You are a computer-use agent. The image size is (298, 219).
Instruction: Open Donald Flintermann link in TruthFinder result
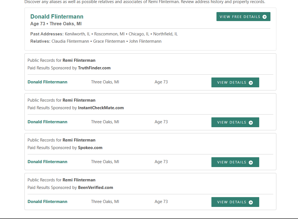point(48,82)
